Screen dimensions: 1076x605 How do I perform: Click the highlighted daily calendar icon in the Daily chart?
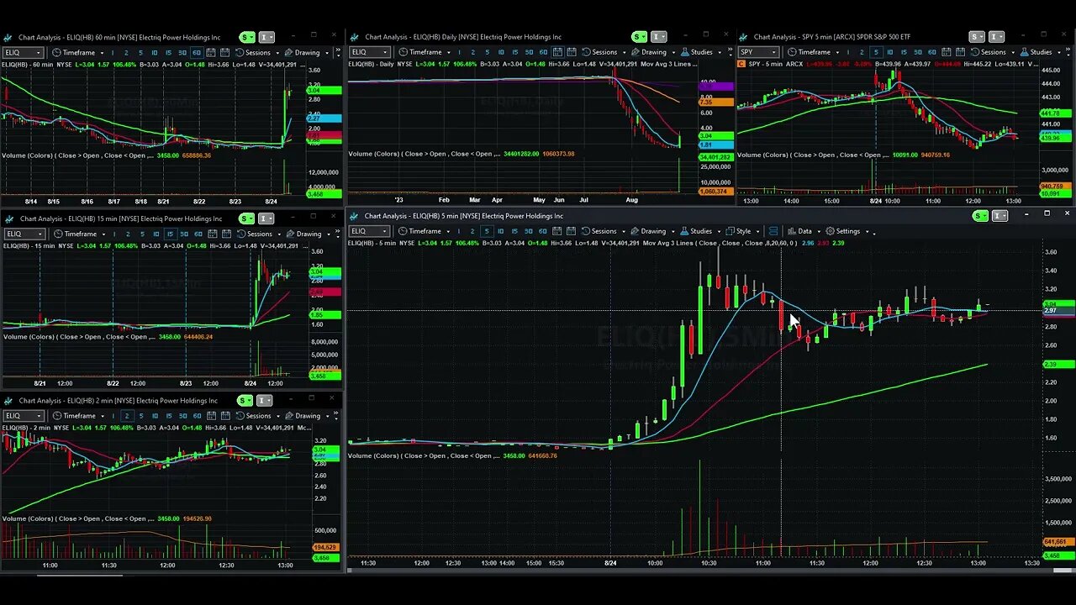(557, 52)
